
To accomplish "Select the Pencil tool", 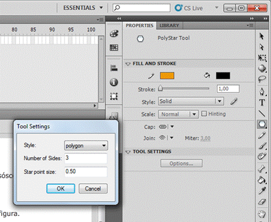I will coord(262,135).
